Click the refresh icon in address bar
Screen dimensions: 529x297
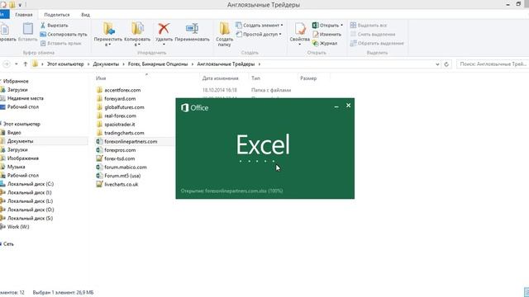coord(446,64)
